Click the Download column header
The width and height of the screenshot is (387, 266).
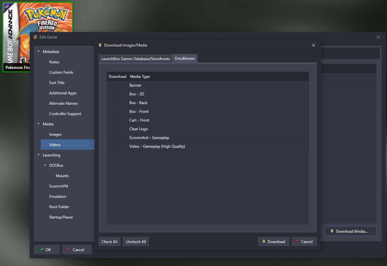click(117, 76)
